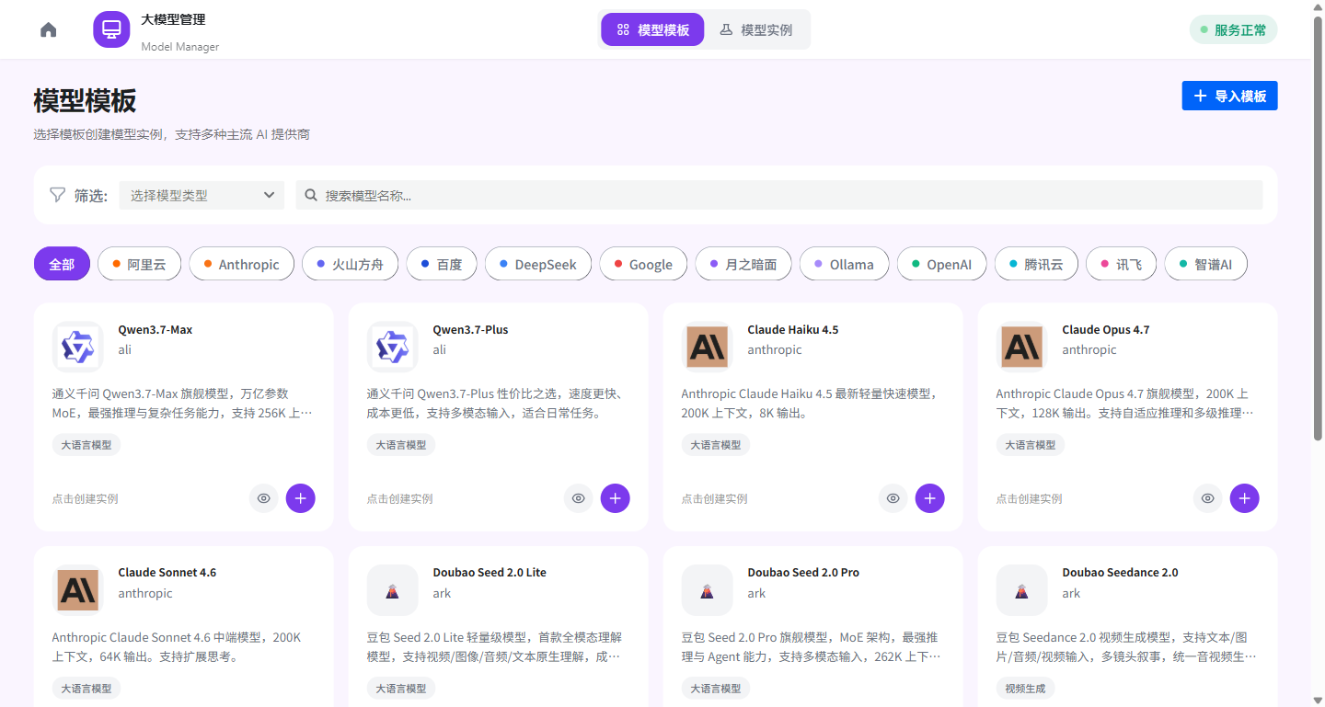The height and width of the screenshot is (707, 1325).
Task: Click the Doubao Seed 2.0 Lite title
Action: click(490, 572)
